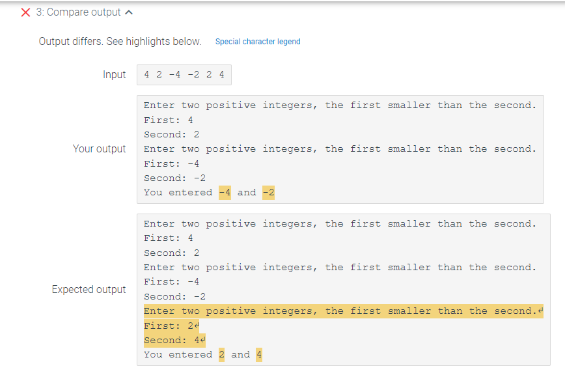Click the Expected output section label

pyautogui.click(x=89, y=290)
